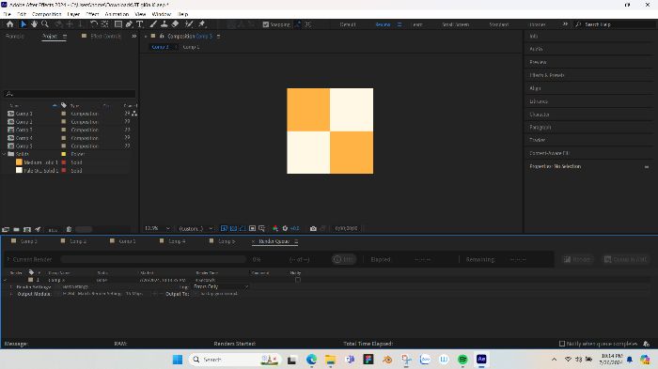Click the Interpret Footage icon in Project panel
Screen dimensions: 658x369
pos(6,229)
